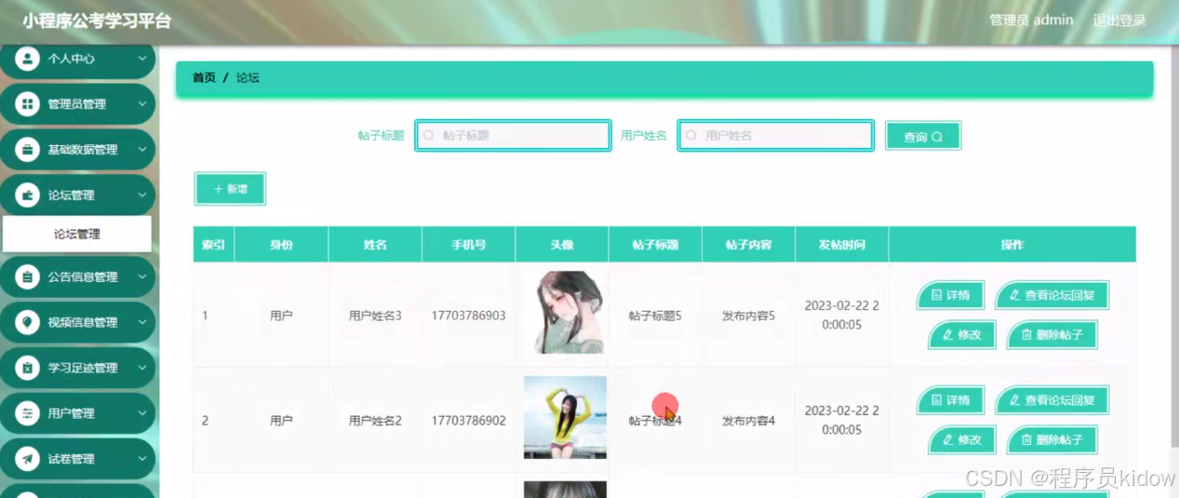
Task: Open the 用户管理 menu label
Action: (72, 413)
